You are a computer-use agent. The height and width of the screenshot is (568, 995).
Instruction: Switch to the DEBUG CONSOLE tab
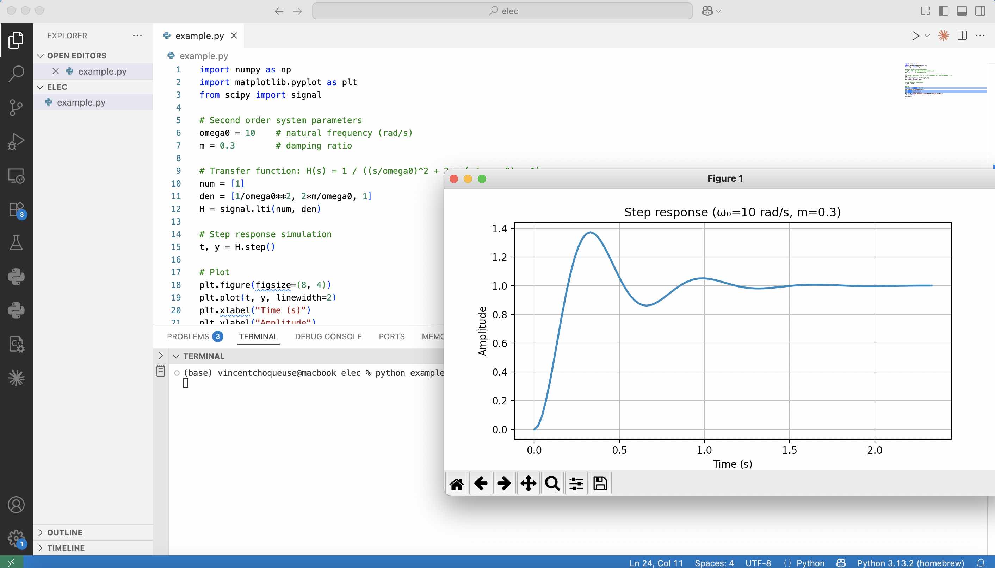point(328,336)
